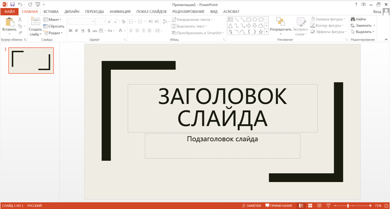
Task: Select the oval shape in shapes gallery
Action: tap(255, 20)
